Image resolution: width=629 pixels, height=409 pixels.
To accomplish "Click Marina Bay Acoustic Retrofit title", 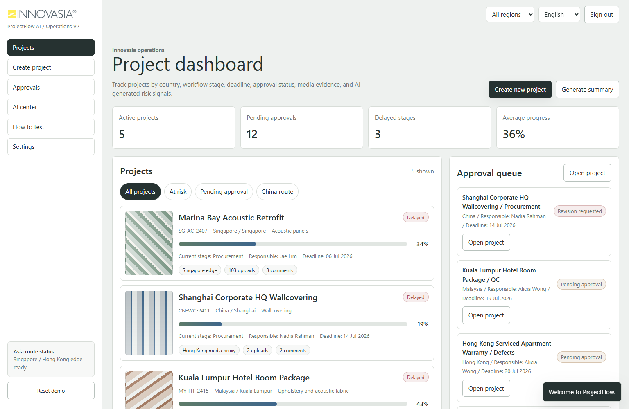I will click(x=231, y=218).
